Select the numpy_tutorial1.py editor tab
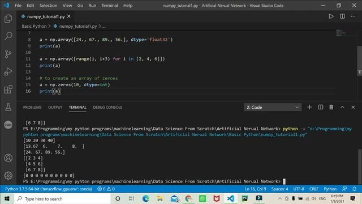This screenshot has height=204, width=362. [46, 16]
